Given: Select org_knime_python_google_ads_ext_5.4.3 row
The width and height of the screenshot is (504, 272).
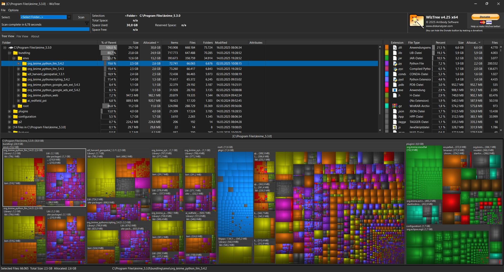Looking at the screenshot, I should [190, 85].
